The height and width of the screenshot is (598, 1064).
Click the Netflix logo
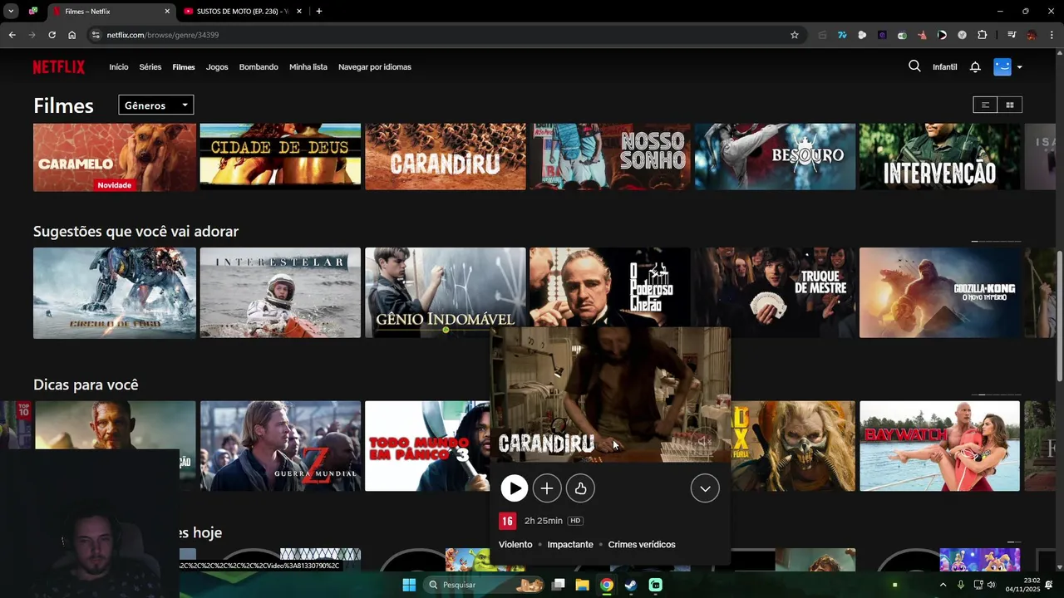(x=59, y=67)
